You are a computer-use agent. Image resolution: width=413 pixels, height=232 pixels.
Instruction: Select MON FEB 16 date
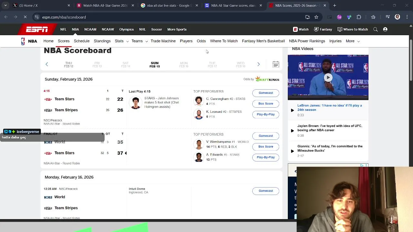184,64
